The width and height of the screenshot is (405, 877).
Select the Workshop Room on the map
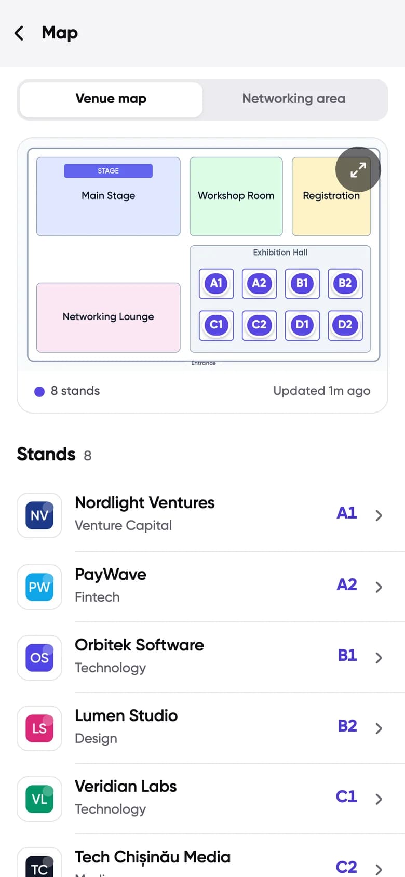coord(236,196)
